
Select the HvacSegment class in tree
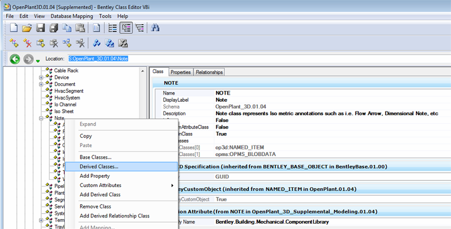point(69,91)
